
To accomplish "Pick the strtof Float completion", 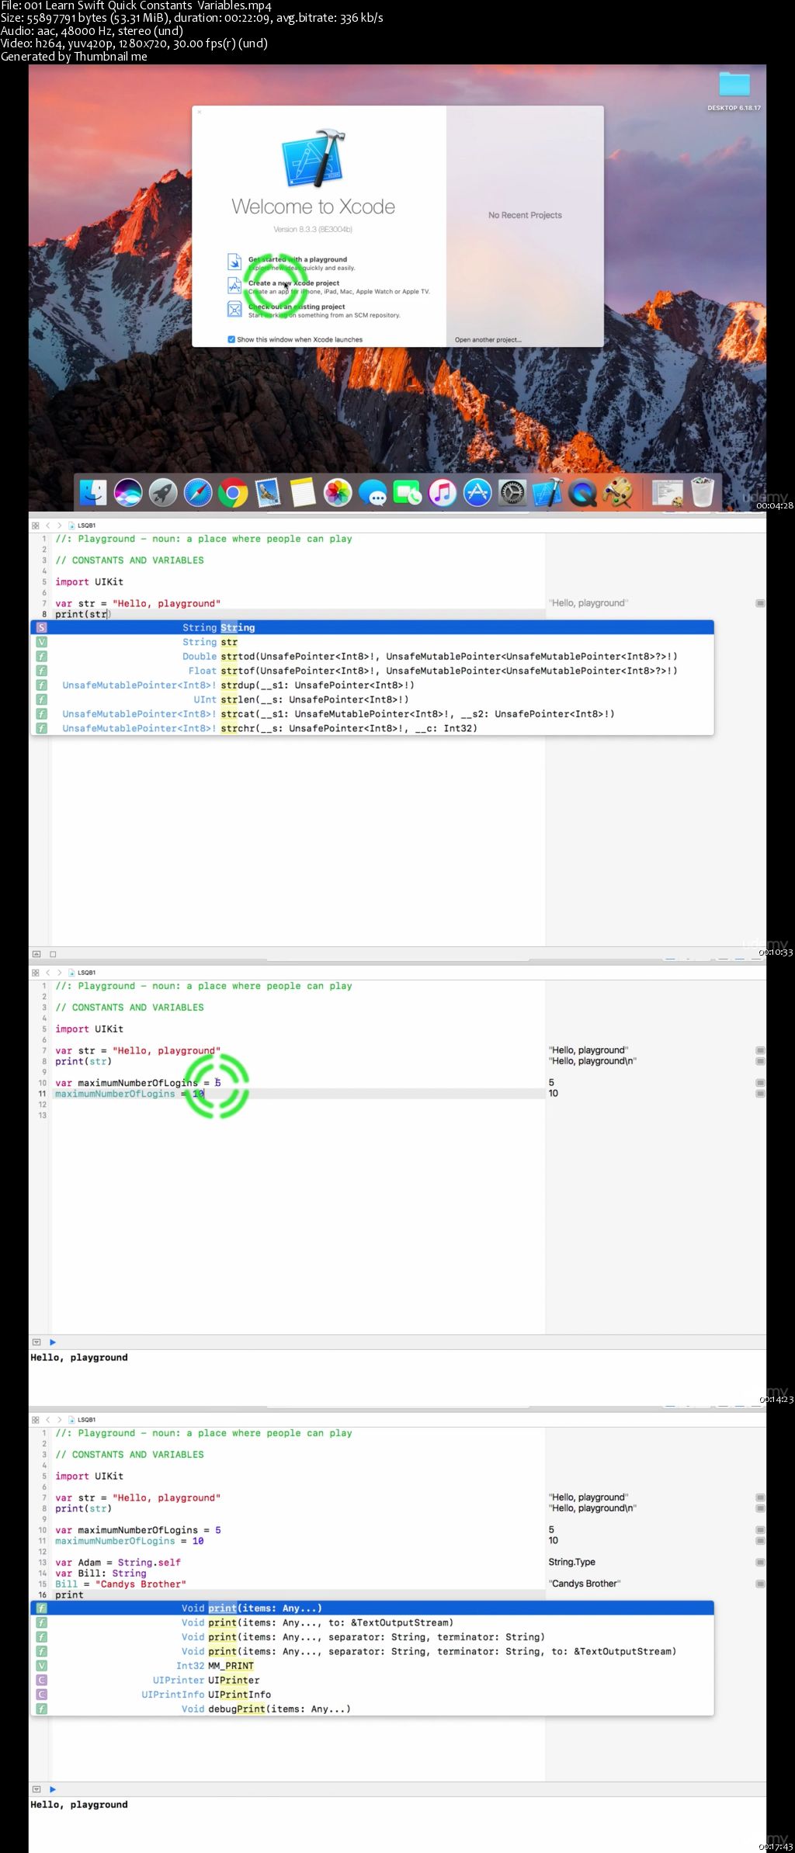I will coord(372,671).
